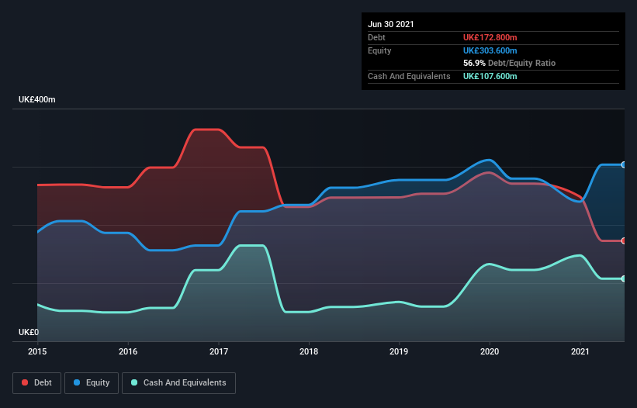The width and height of the screenshot is (637, 408).
Task: Click the Debt label in tooltip
Action: (376, 37)
